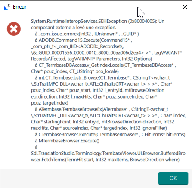Click the 'à mt.CT_Termbase.bstr_Browse' line
This screenshot has width=192, height=188.
[102, 78]
